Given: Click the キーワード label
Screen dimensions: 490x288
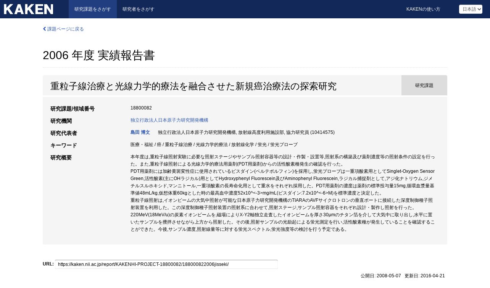Looking at the screenshot, I should 64,145.
